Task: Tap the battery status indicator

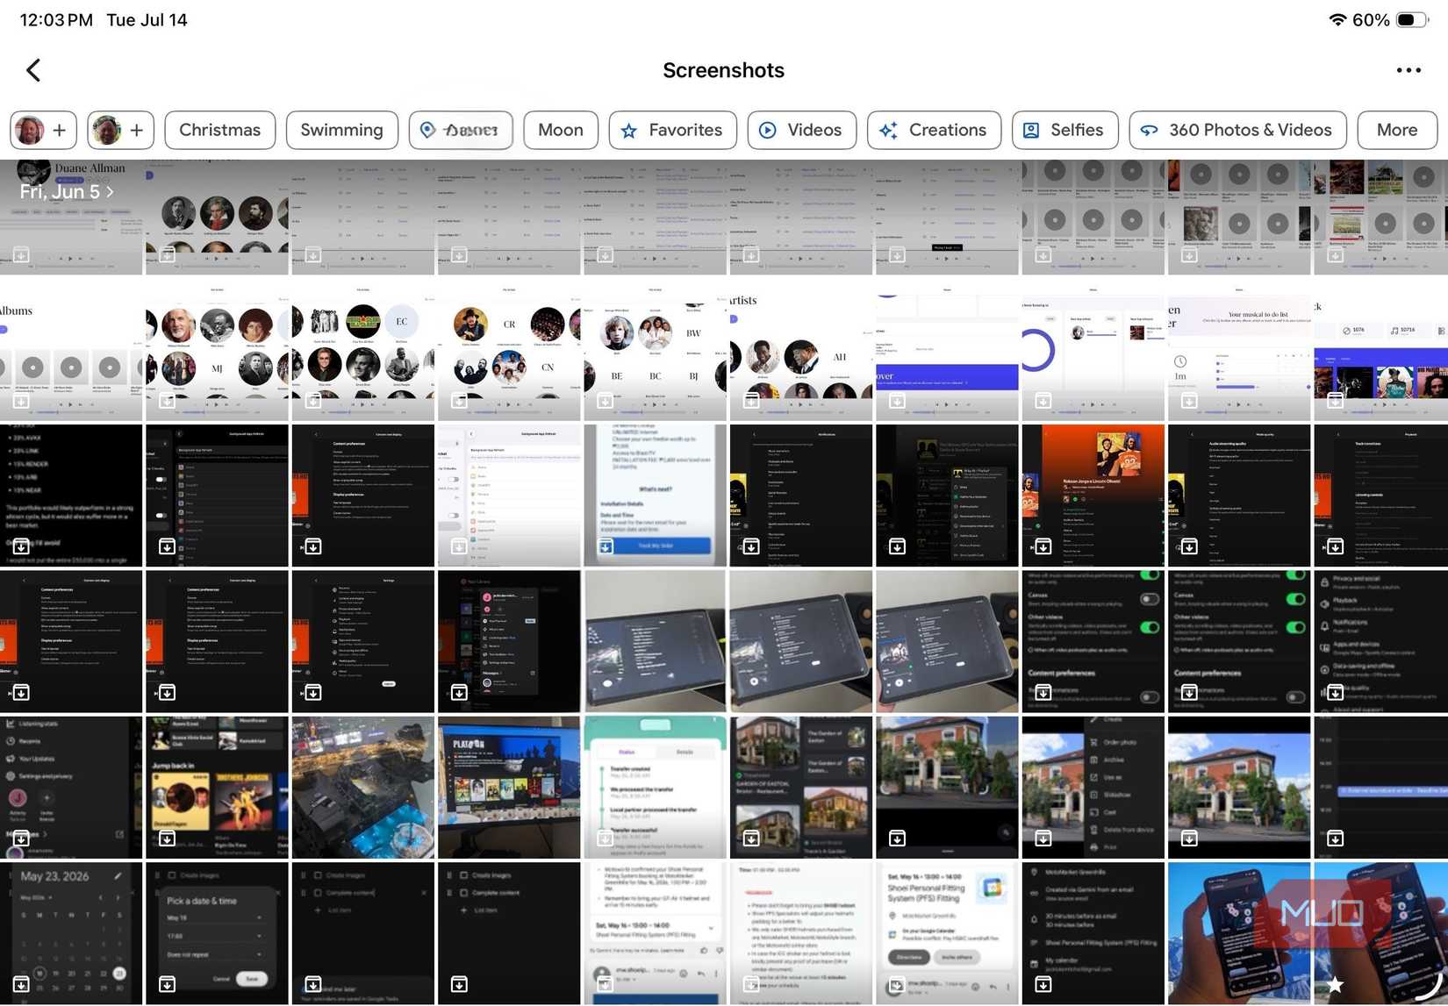Action: click(1411, 19)
